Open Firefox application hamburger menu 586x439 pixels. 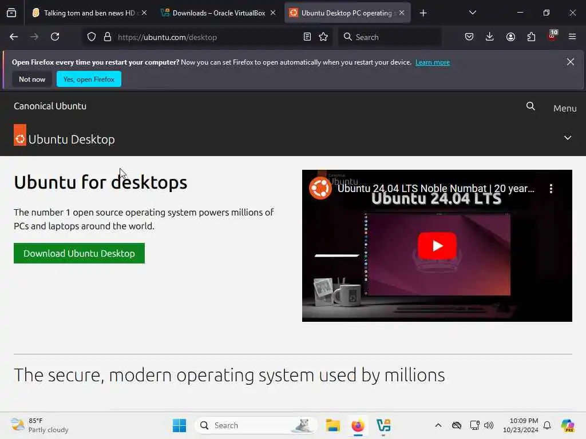(x=572, y=37)
